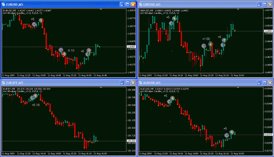This screenshot has height=157, width=274.
Task: Click the GBPUSD,M5 window title icon
Action: 140,4
